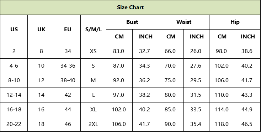Select the 46.5 hip inch cell
Viewport: 261px width, 132px height.
coord(248,124)
